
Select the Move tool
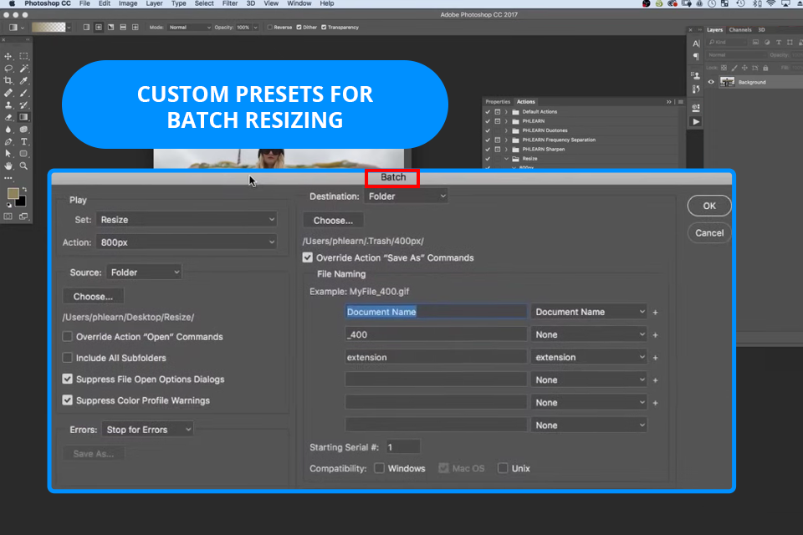click(8, 56)
